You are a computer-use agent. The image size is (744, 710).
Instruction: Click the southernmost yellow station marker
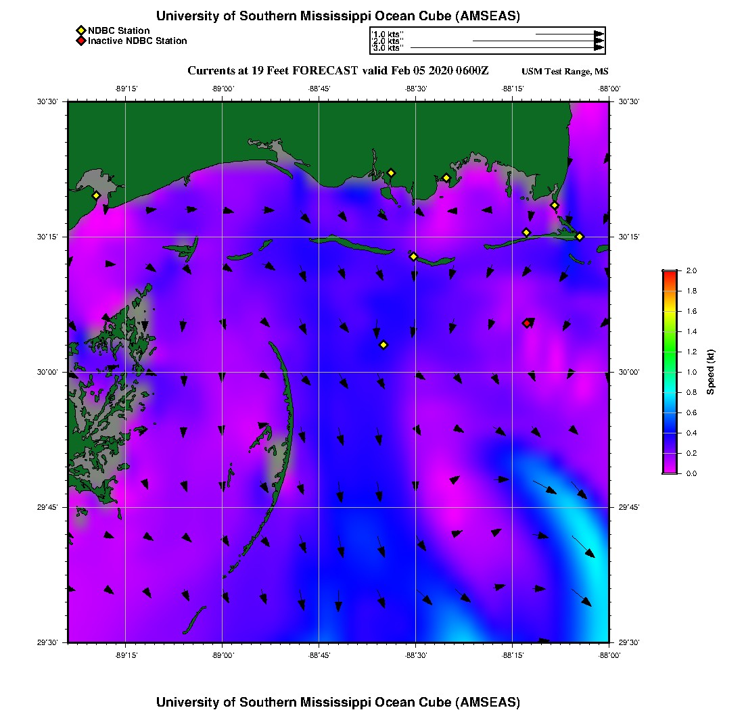click(x=383, y=345)
